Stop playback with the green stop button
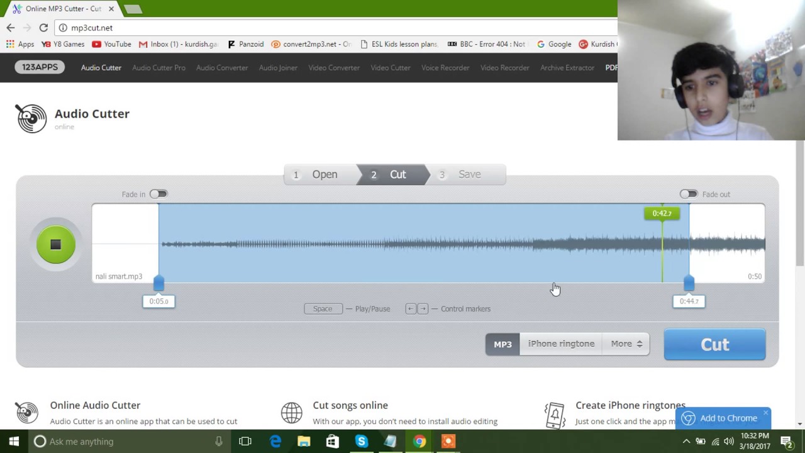The width and height of the screenshot is (805, 453). click(56, 245)
